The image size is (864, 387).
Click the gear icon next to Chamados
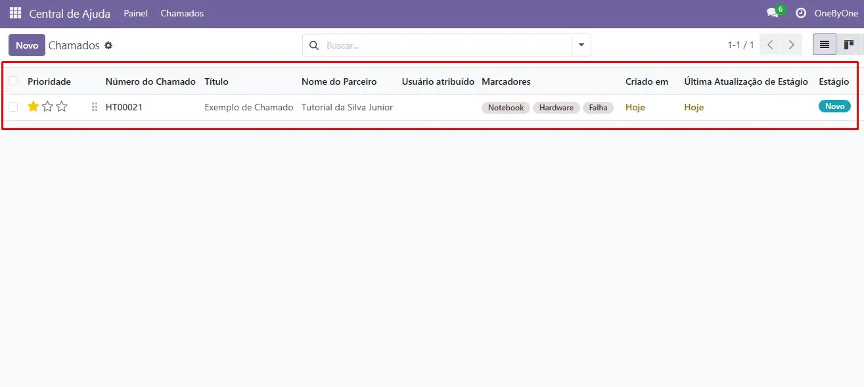108,45
